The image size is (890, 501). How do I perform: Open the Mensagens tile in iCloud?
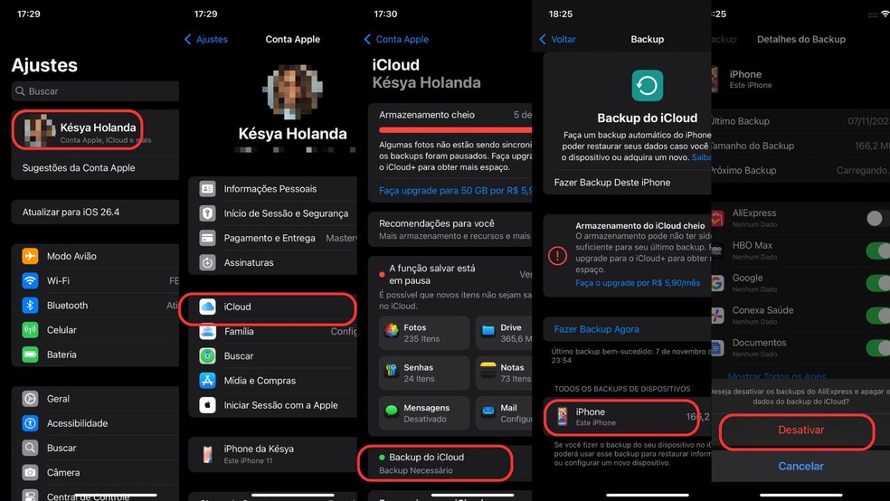click(424, 413)
